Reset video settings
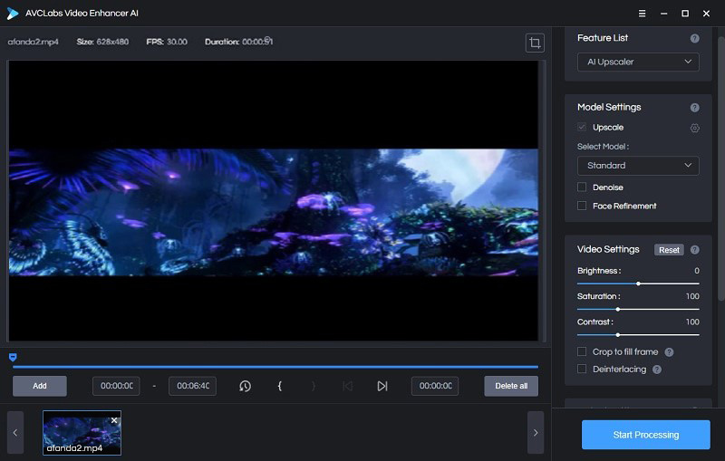The height and width of the screenshot is (461, 725). click(x=669, y=250)
